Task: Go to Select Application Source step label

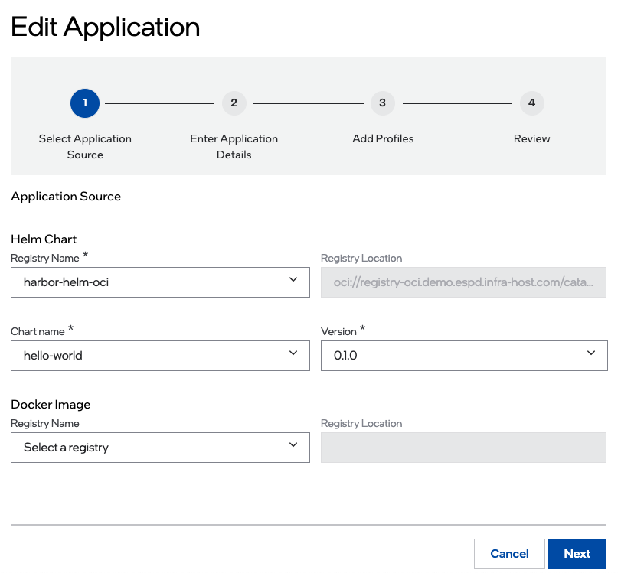Action: tap(85, 146)
